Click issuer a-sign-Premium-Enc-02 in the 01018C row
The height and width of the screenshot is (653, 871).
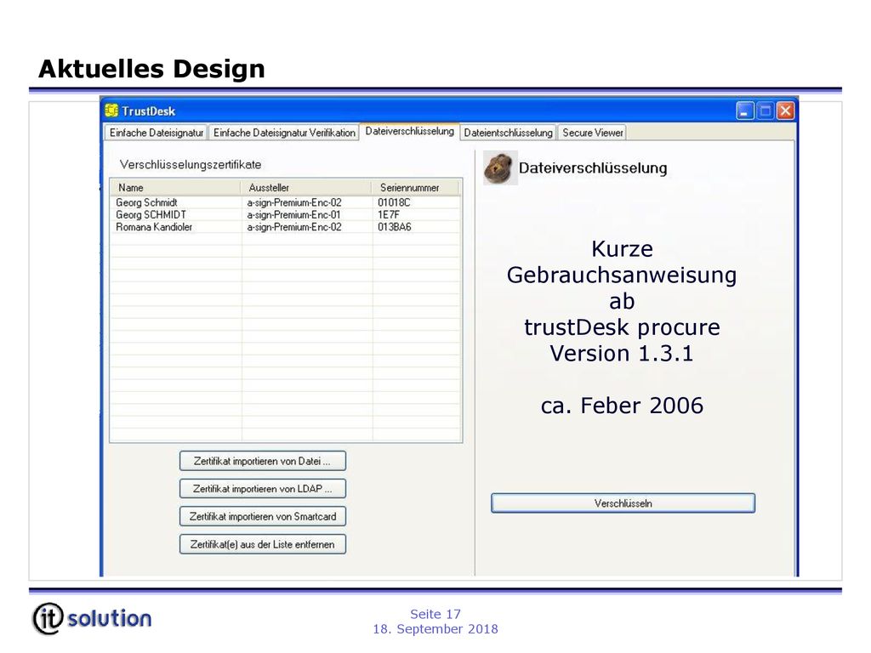(x=294, y=202)
